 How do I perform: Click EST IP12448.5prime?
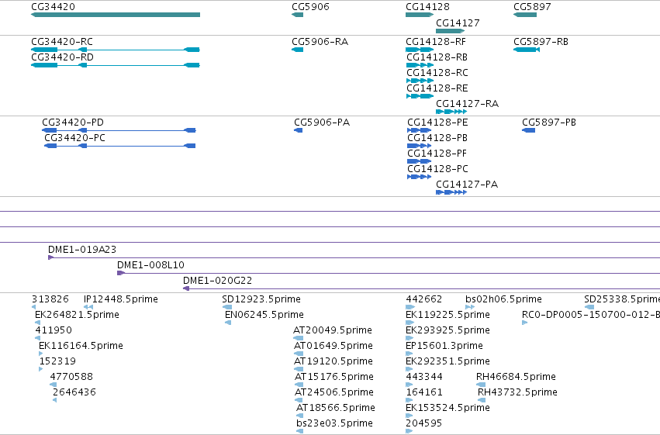[88, 307]
